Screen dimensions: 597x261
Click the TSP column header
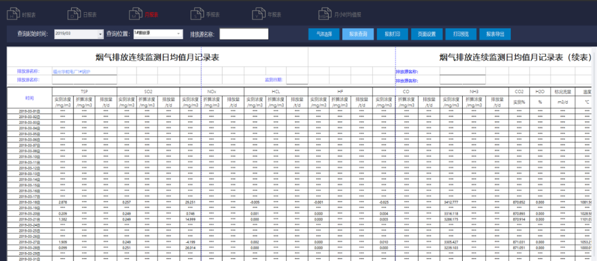pos(84,91)
